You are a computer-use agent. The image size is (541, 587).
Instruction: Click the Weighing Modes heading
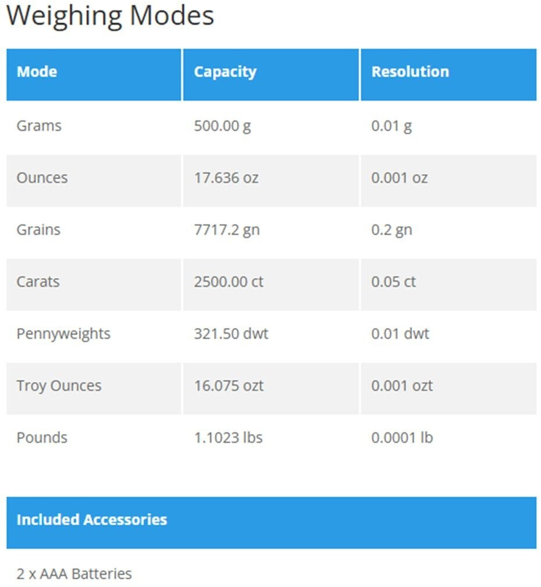110,16
